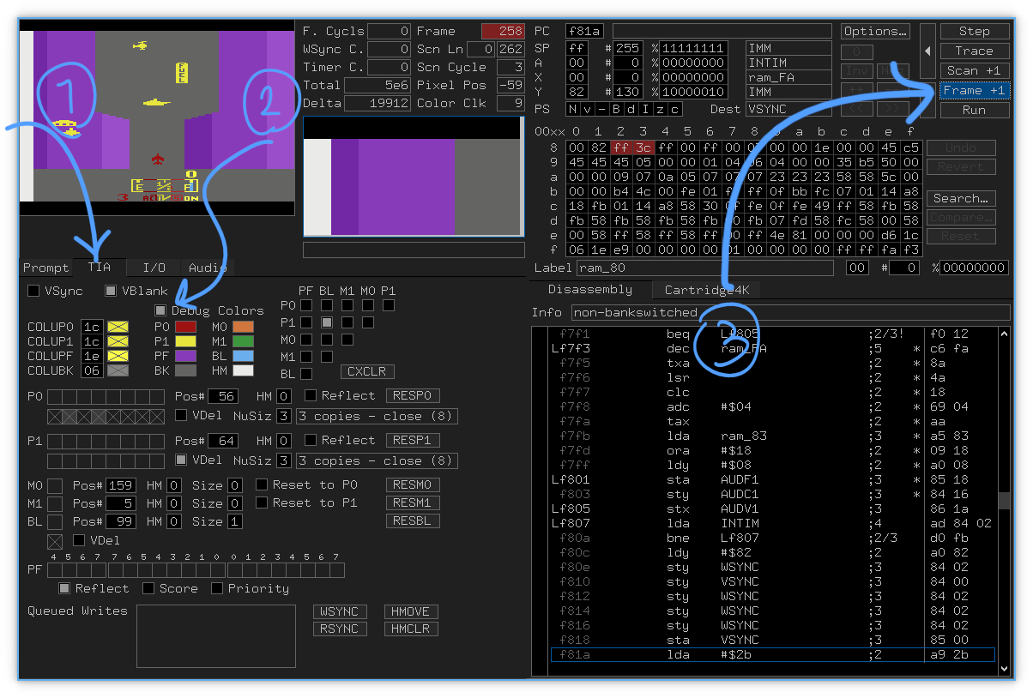
Task: Click the PC register field f81a
Action: coord(585,31)
